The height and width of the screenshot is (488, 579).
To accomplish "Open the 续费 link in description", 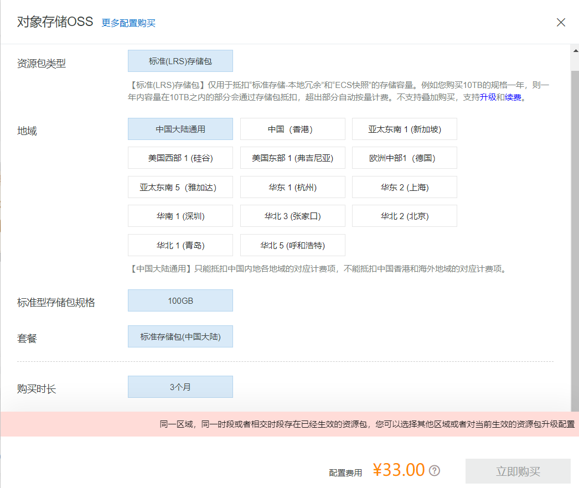I will (513, 97).
